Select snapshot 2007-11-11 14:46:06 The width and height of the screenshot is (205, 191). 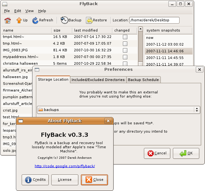click(x=169, y=51)
